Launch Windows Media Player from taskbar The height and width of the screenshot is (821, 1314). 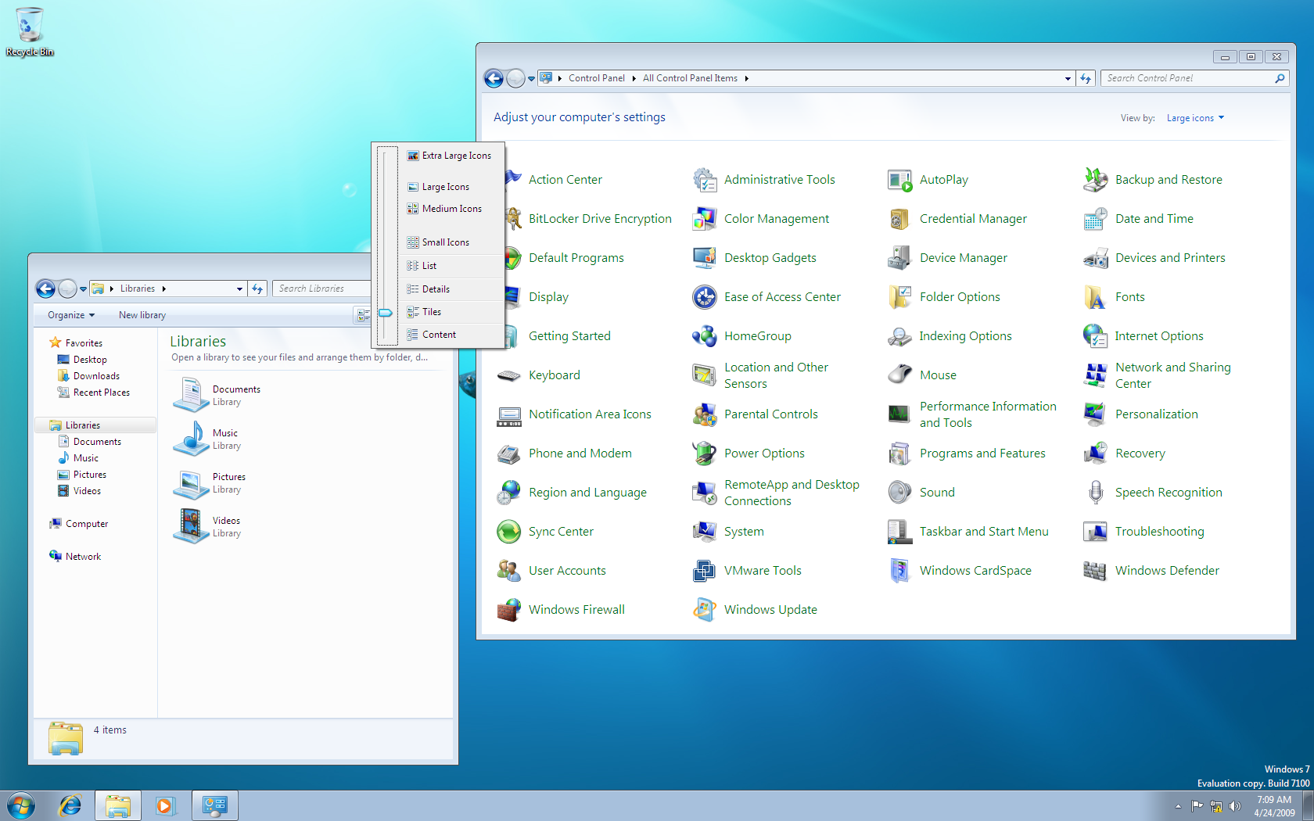[x=166, y=805]
